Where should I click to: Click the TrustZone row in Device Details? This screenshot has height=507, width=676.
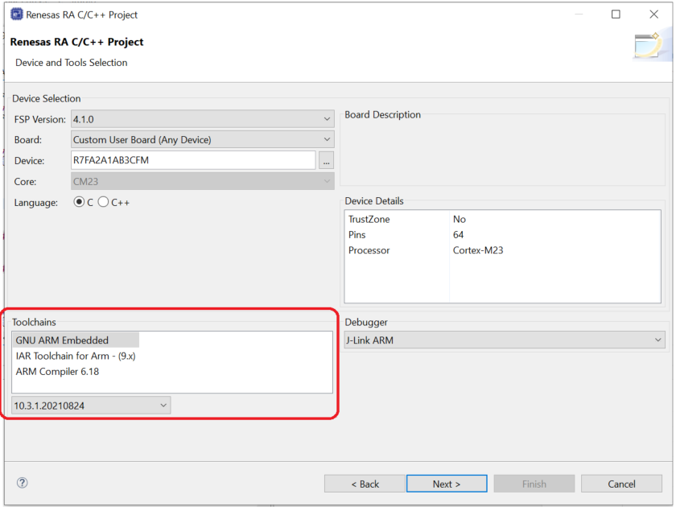pyautogui.click(x=502, y=219)
